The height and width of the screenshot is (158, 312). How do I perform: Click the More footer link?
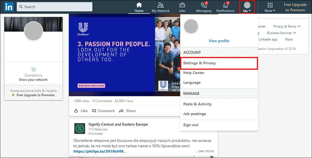click(x=289, y=39)
